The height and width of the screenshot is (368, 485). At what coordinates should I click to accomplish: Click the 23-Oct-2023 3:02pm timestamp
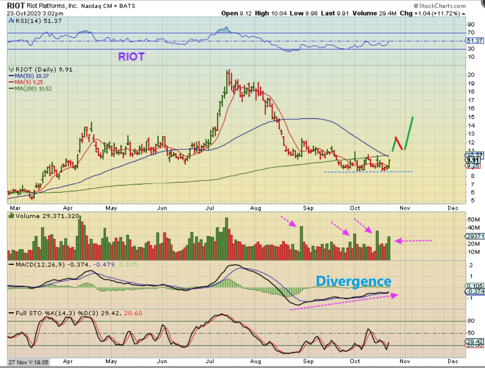click(35, 13)
